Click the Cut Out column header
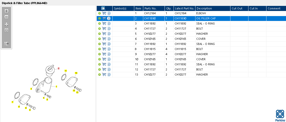Image resolution: width=286 pixels, height=122 pixels. point(239,8)
